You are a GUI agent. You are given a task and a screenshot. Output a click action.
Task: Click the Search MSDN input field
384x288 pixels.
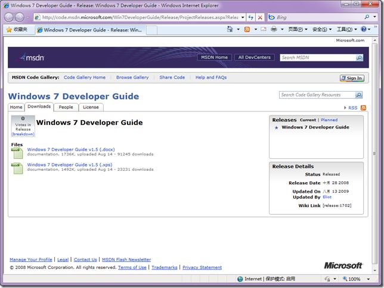coord(318,58)
